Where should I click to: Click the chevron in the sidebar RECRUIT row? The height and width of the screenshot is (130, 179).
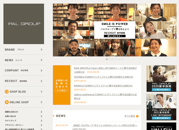click(41, 81)
